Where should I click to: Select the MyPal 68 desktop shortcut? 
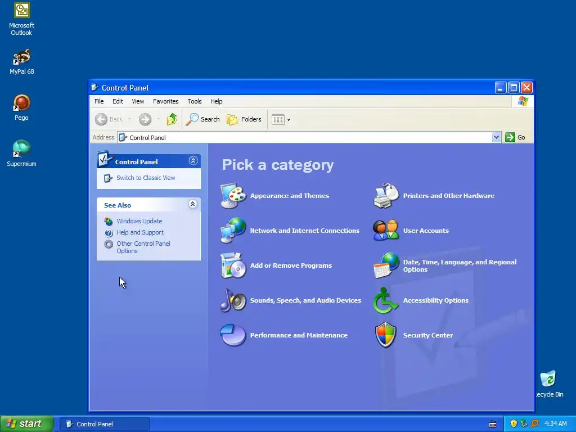(x=22, y=62)
